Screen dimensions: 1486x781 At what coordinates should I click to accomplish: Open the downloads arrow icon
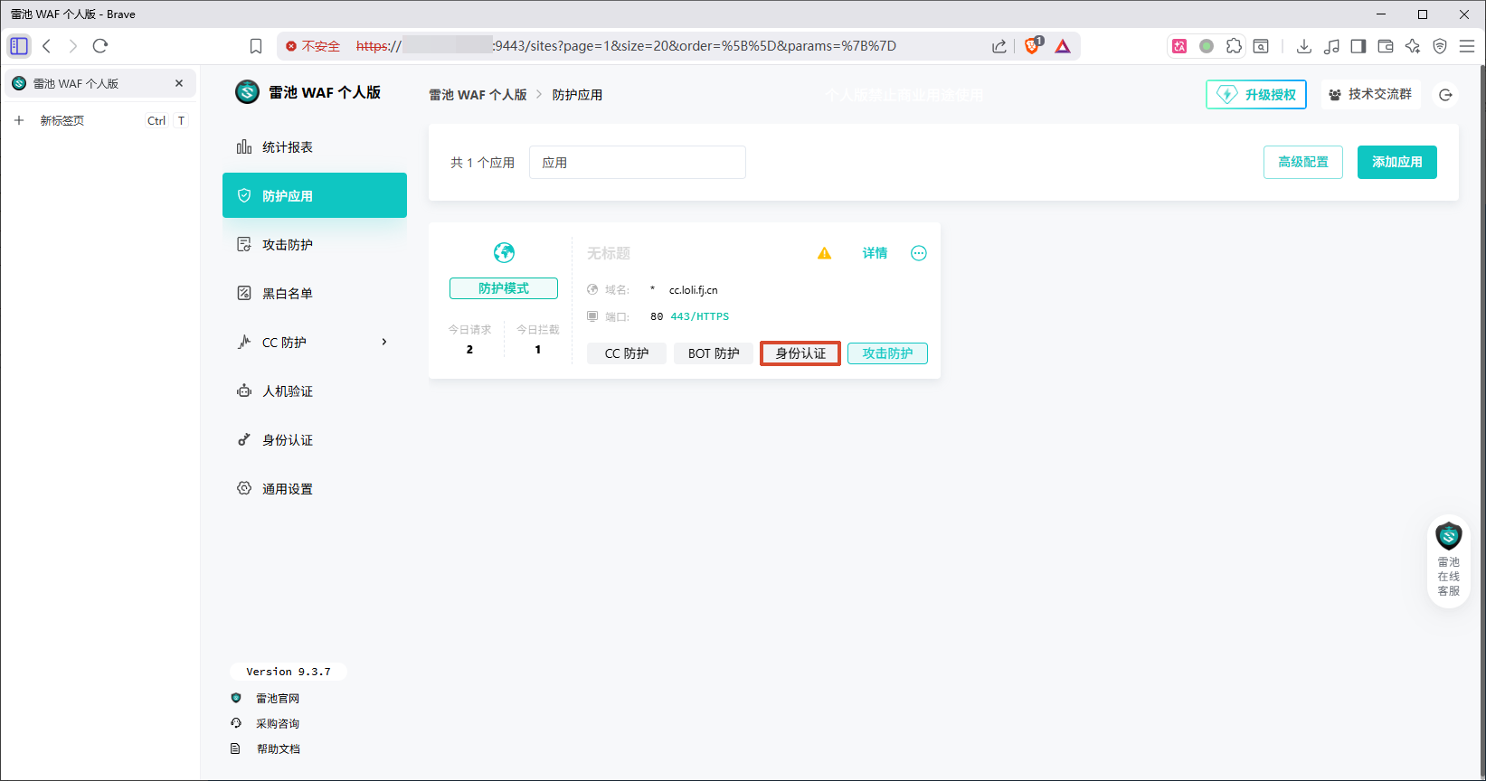[1304, 46]
